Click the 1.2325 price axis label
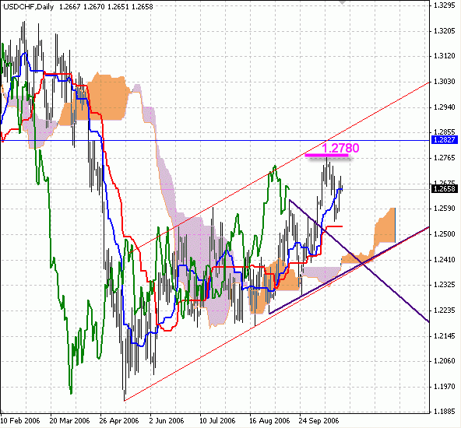The width and height of the screenshot is (461, 428). [x=444, y=285]
